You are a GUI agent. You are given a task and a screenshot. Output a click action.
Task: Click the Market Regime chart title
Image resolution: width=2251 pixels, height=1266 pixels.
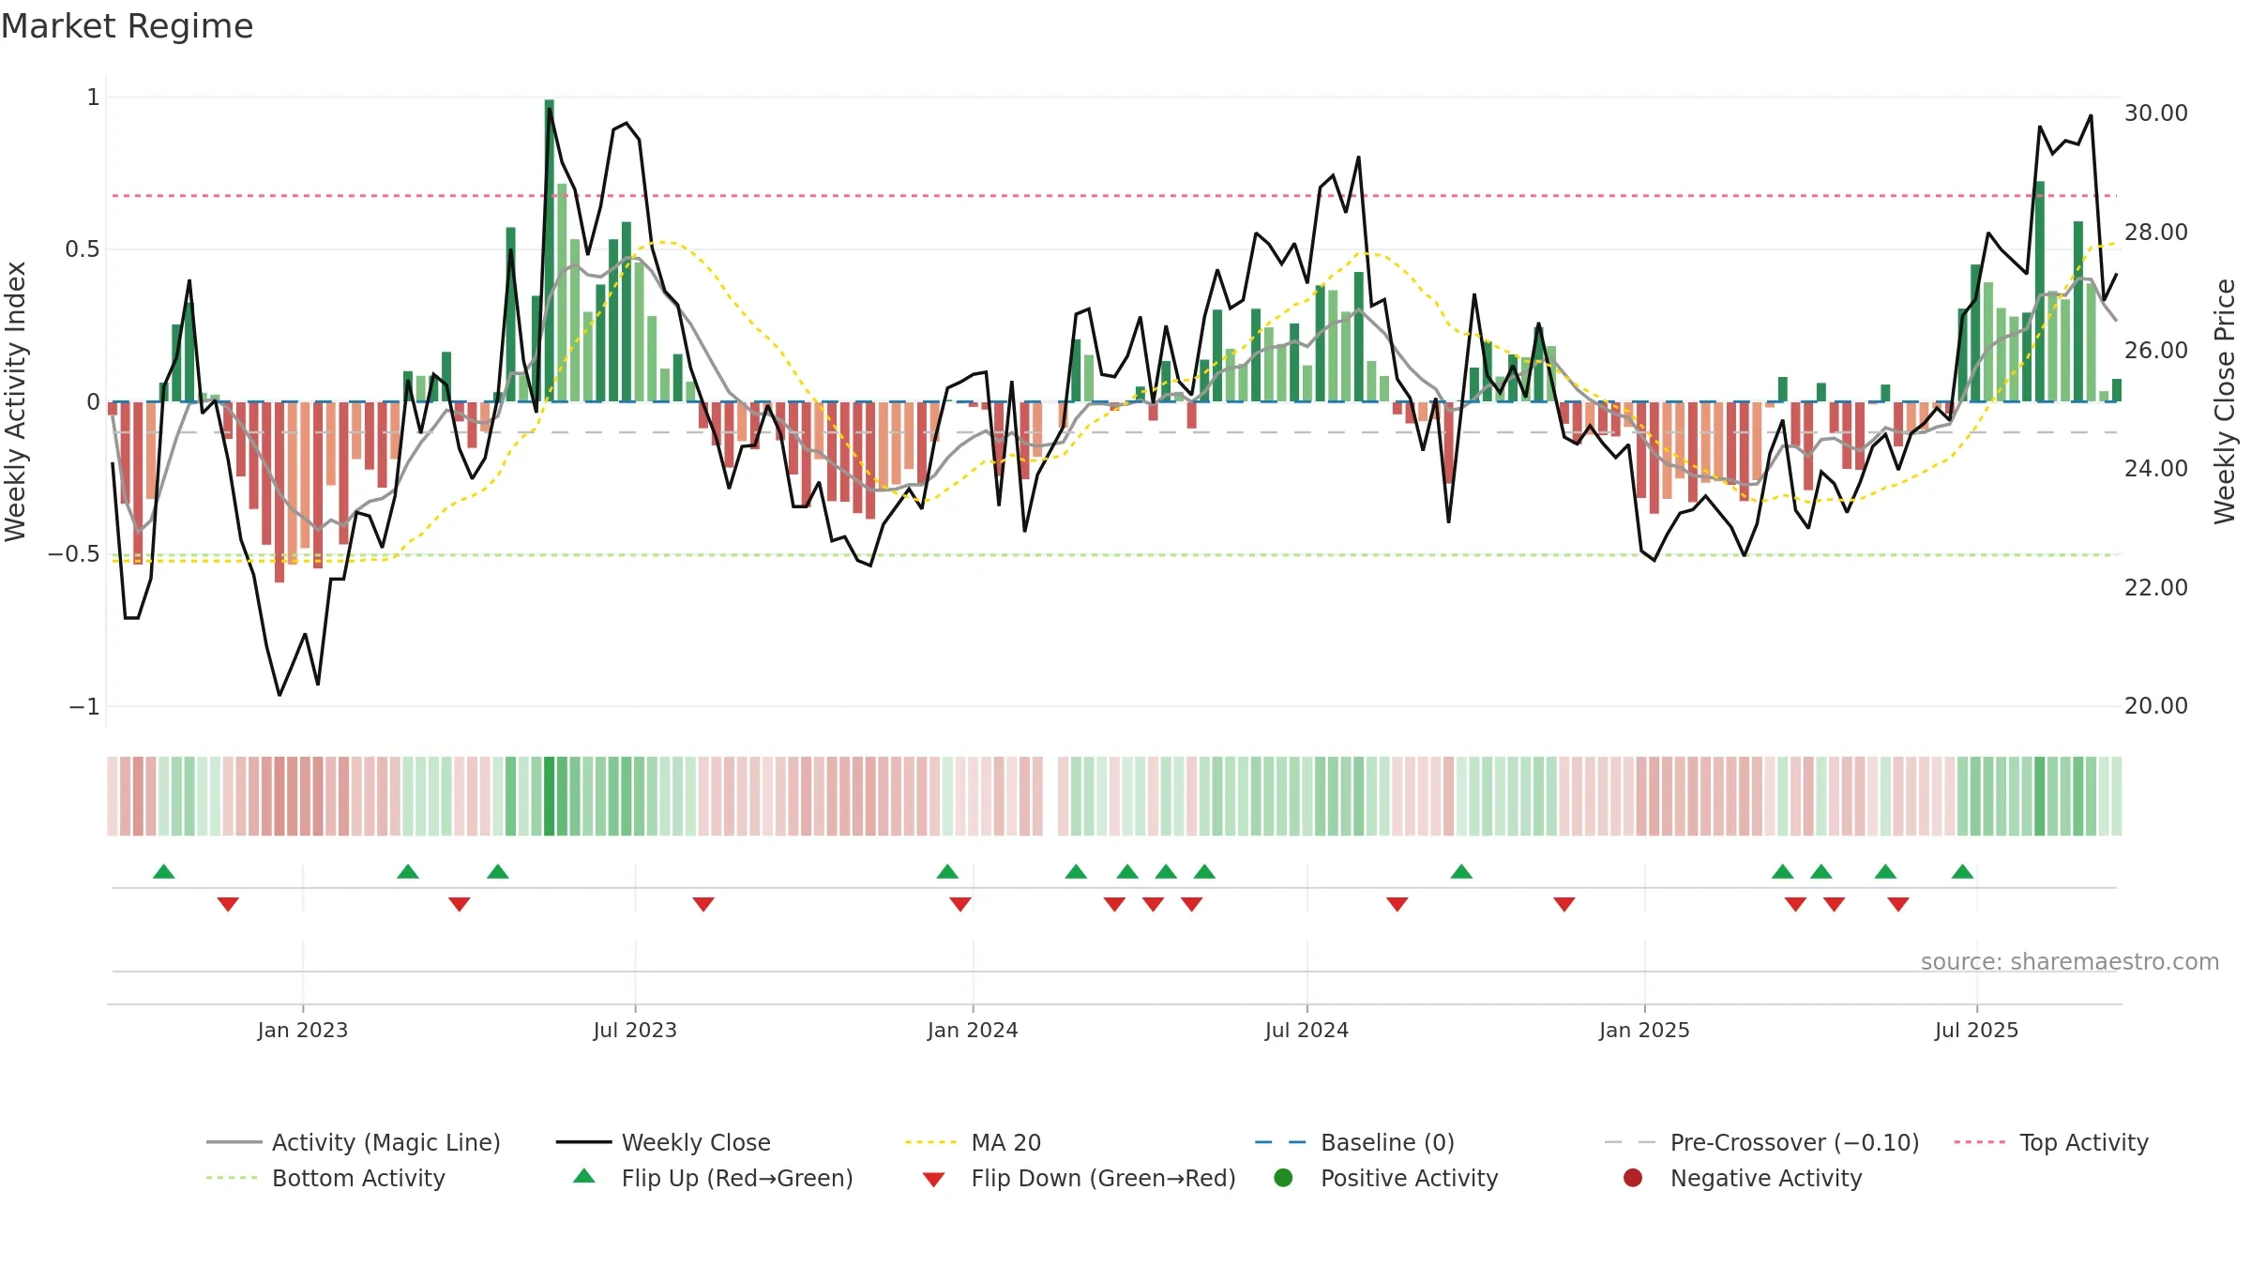tap(127, 26)
